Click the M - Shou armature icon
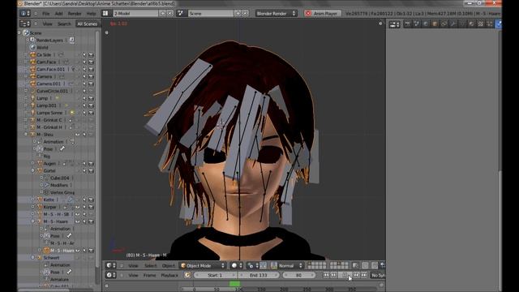The width and height of the screenshot is (519, 292). click(x=32, y=135)
